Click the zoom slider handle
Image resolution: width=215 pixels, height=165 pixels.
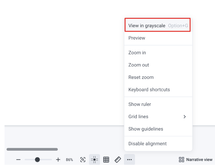tap(37, 160)
